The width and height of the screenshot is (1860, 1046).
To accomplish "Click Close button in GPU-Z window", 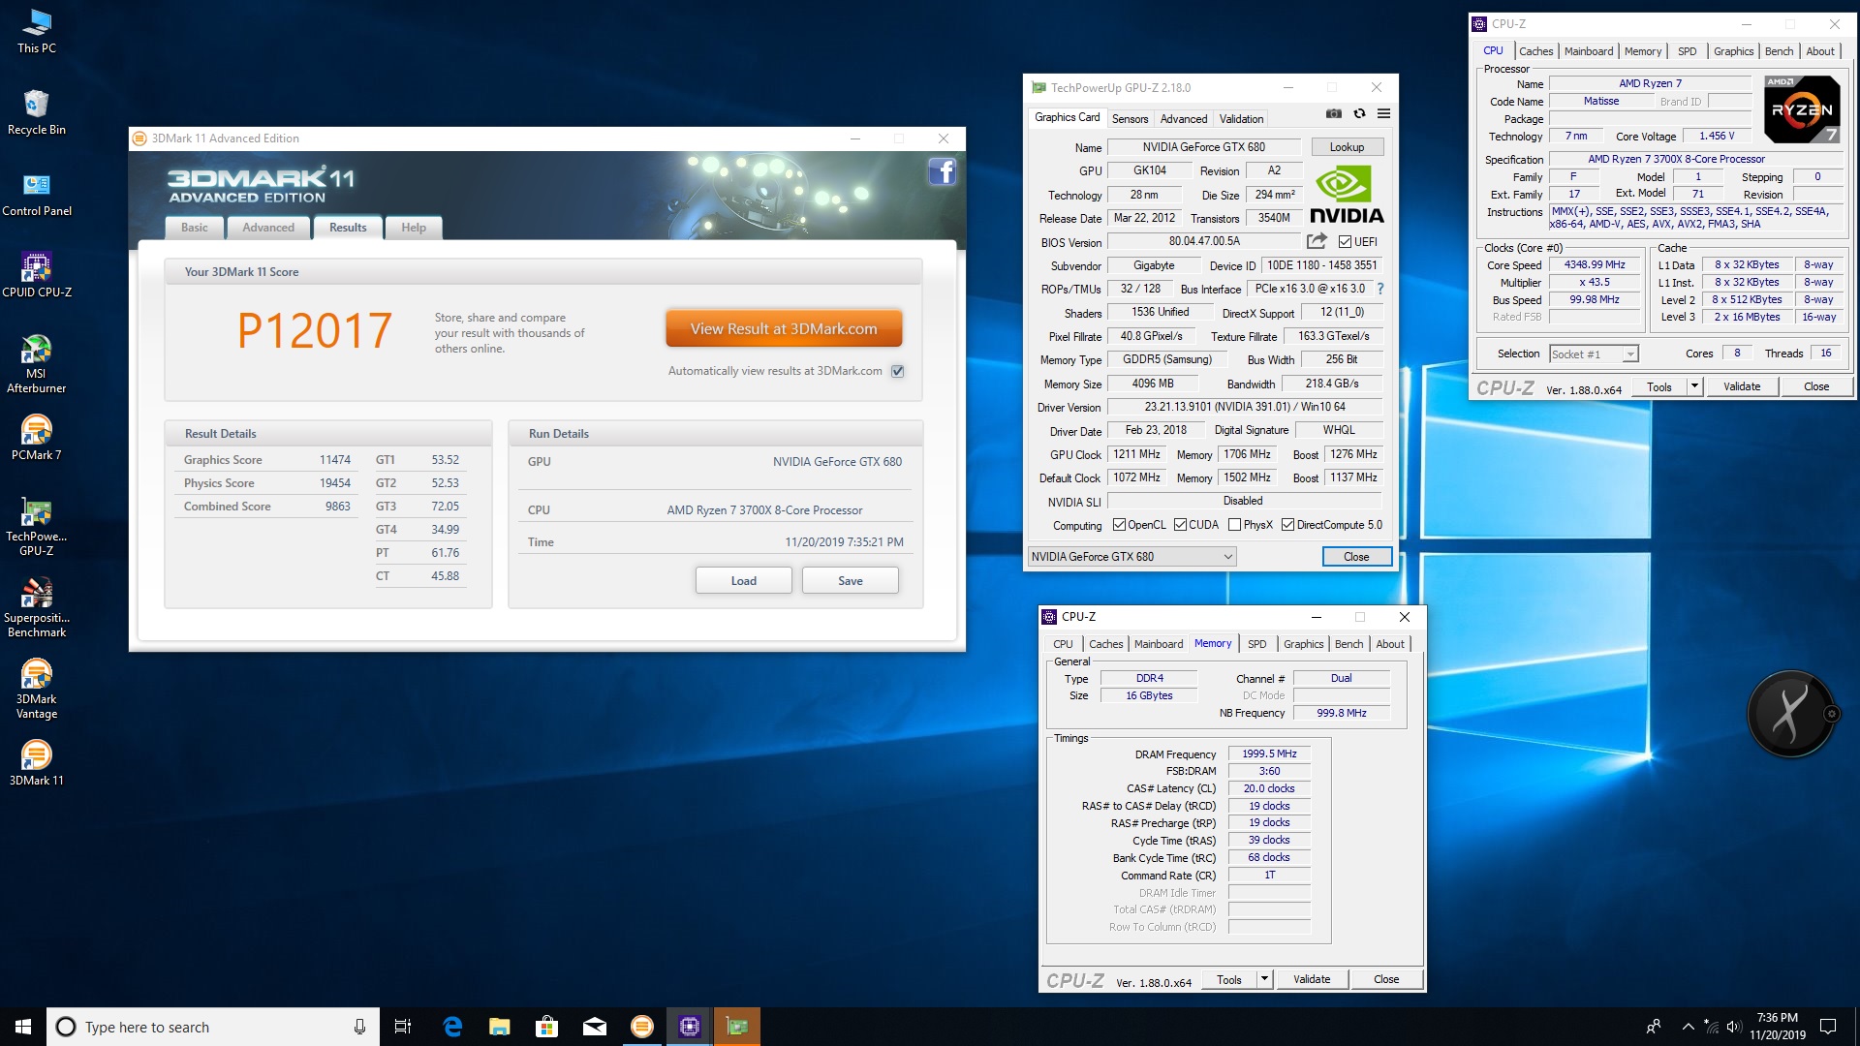I will point(1356,557).
